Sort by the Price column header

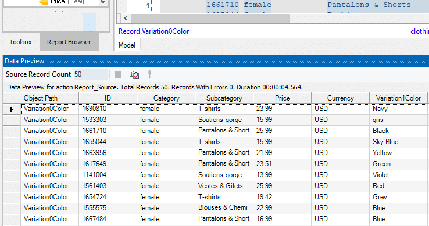283,98
